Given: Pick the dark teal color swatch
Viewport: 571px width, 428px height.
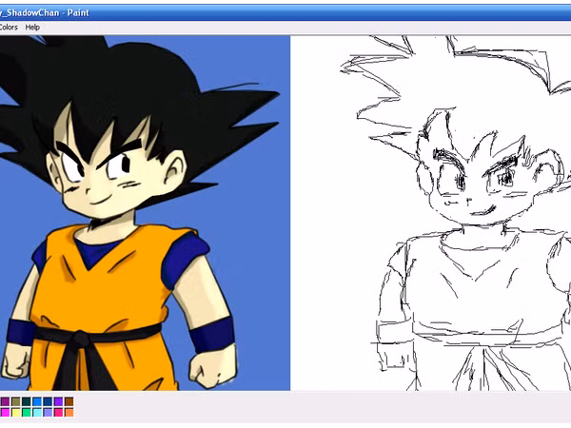Looking at the screenshot, I should pos(27,401).
